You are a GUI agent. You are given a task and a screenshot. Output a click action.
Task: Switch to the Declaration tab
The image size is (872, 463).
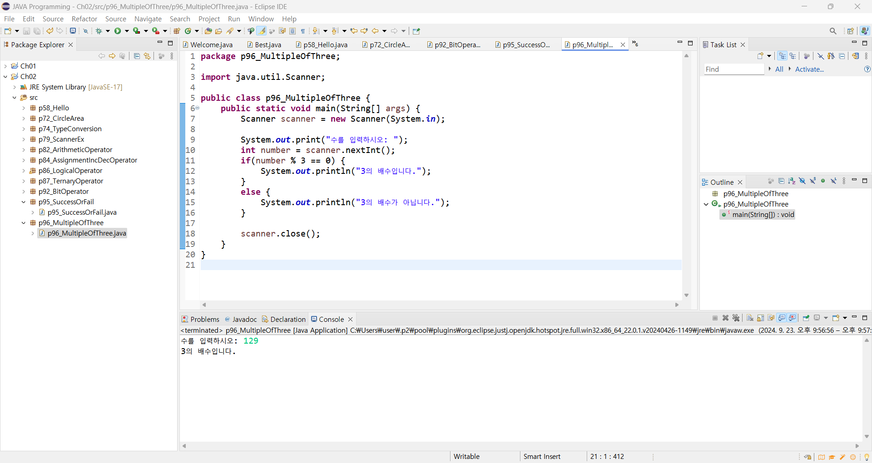click(x=284, y=319)
